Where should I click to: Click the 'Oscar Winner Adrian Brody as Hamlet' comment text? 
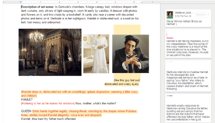[x=184, y=23]
